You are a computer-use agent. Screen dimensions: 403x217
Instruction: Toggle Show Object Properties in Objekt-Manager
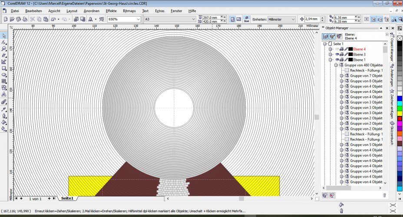[x=325, y=36]
